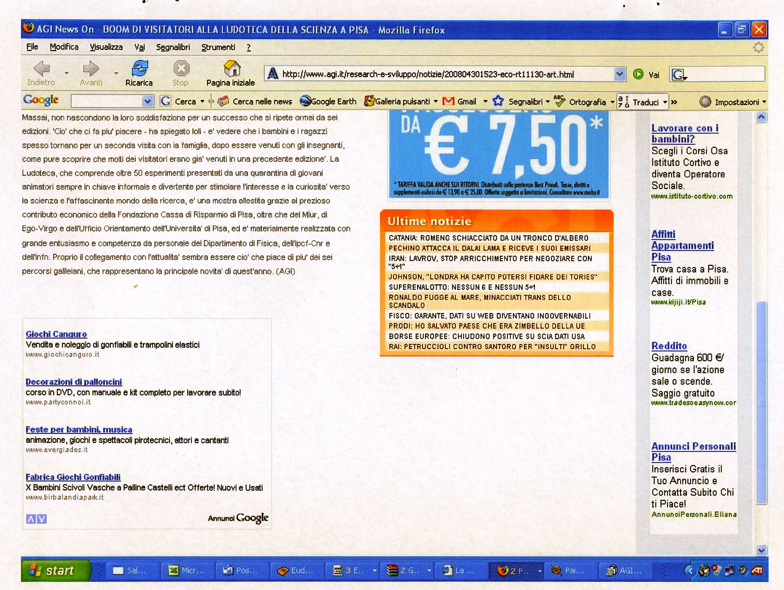
Task: Open the Google toolbar search box dropdown
Action: click(148, 101)
